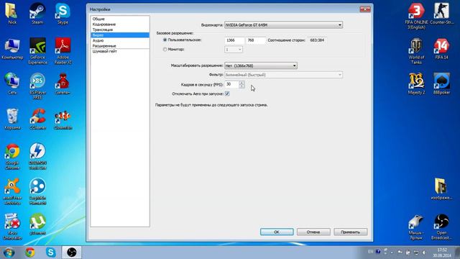Open GeForce Experience shortcut
This screenshot has height=259, width=460.
point(37,51)
